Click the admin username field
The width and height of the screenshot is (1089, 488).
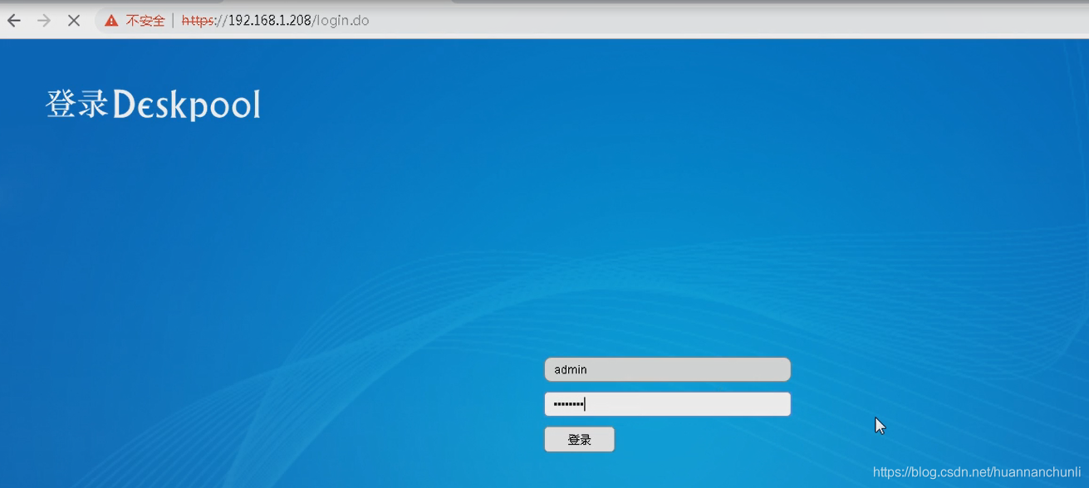[x=667, y=369]
